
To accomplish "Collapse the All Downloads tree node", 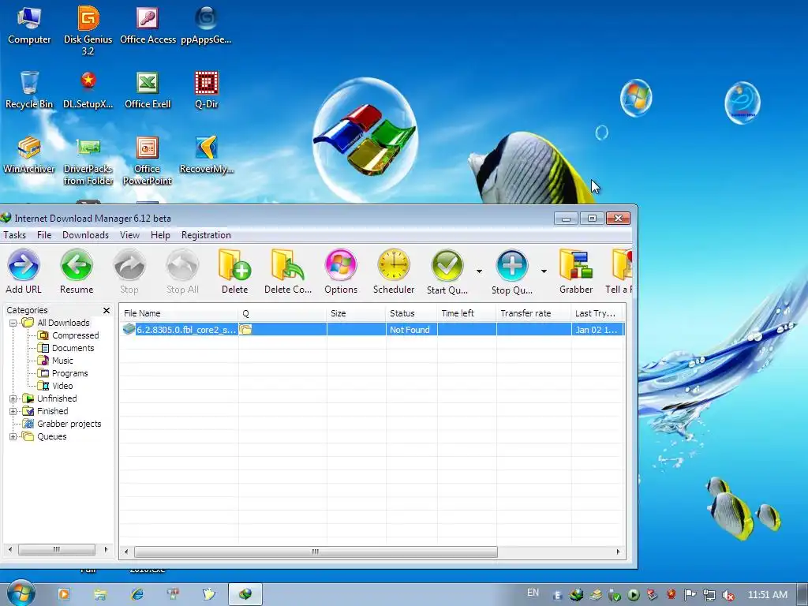I will (x=13, y=323).
